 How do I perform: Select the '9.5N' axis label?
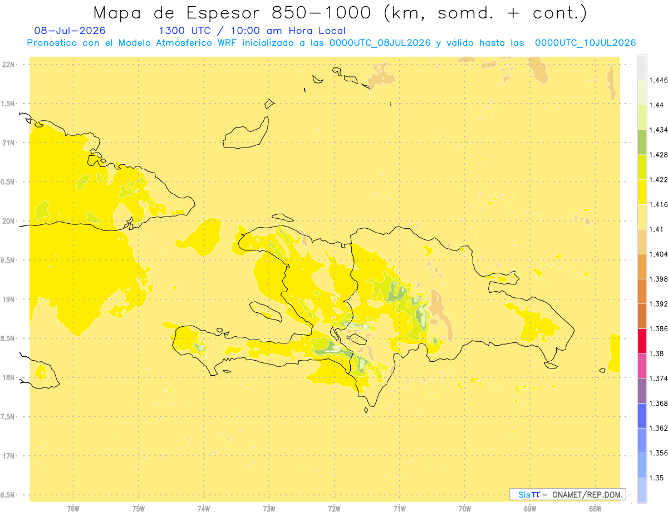(x=8, y=260)
